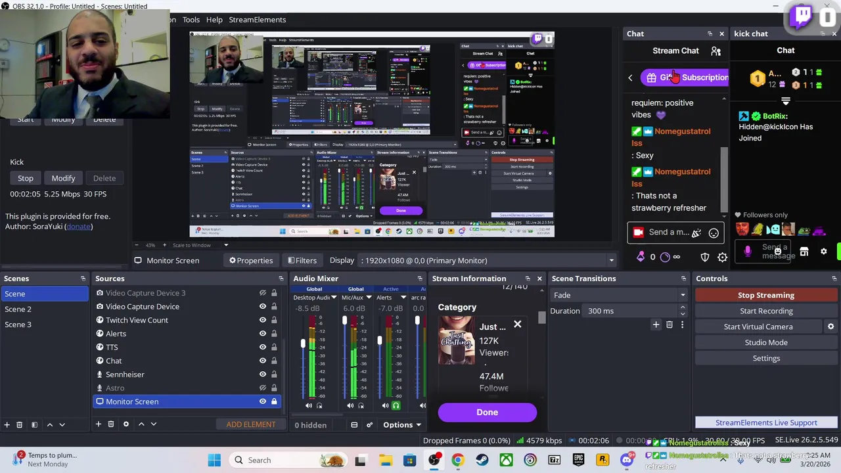The width and height of the screenshot is (841, 473).
Task: Hide Video Capture Device source
Action: (263, 307)
